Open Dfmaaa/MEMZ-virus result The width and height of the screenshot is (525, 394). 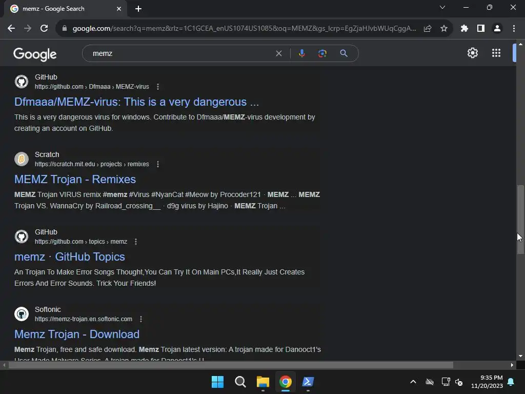click(x=136, y=102)
